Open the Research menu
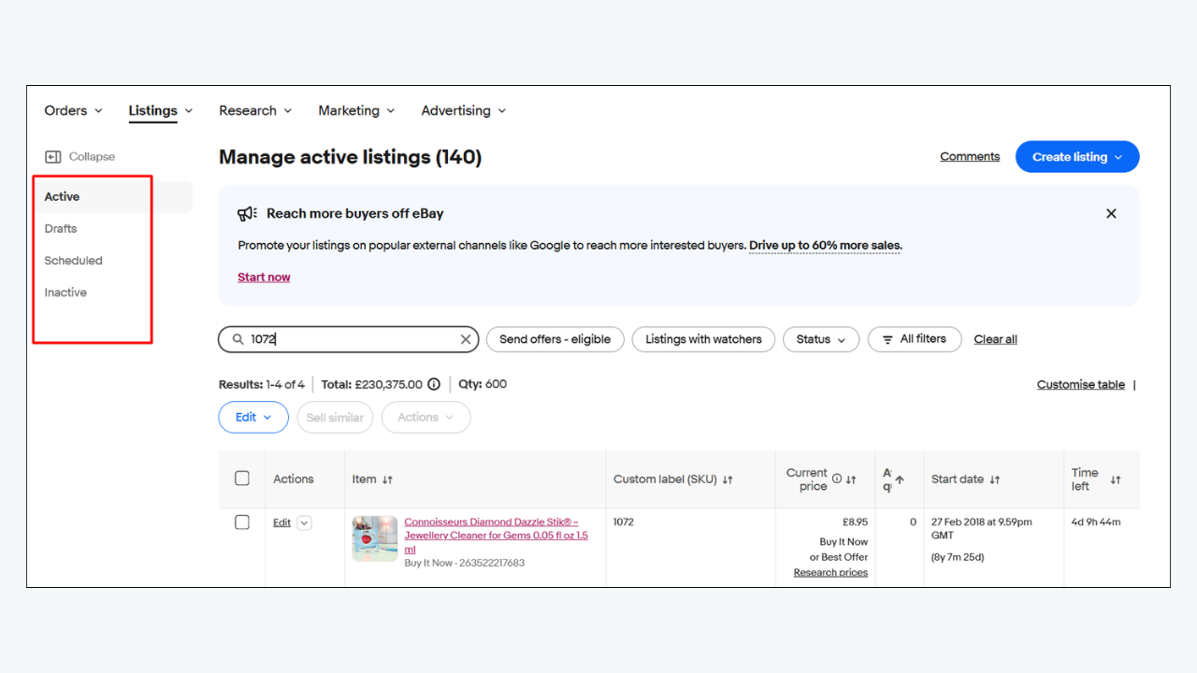This screenshot has height=673, width=1197. 255,110
